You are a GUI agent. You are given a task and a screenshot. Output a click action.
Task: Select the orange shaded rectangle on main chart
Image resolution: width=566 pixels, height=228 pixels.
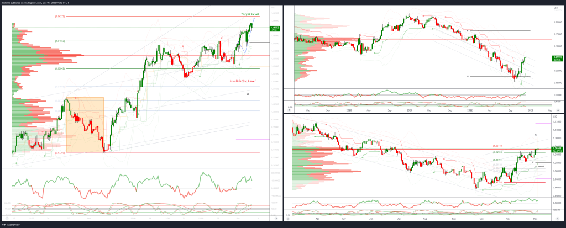tap(85, 124)
